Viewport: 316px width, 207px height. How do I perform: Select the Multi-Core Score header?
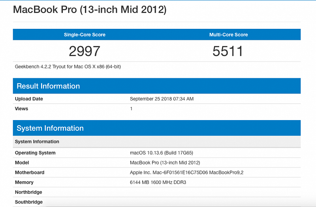coord(228,35)
